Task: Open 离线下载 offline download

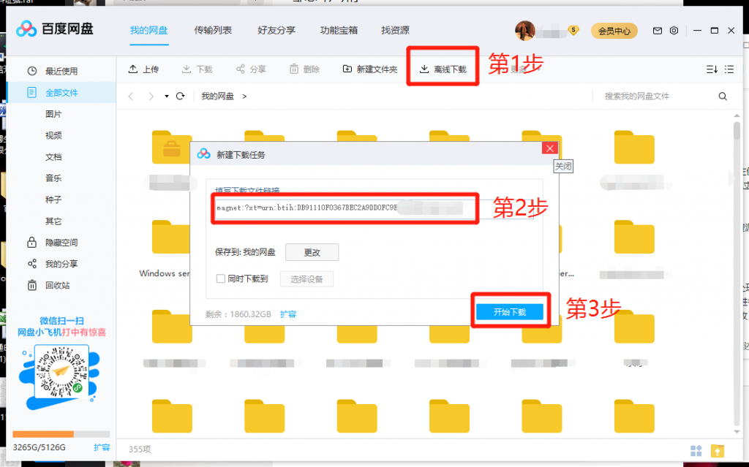Action: tap(443, 69)
